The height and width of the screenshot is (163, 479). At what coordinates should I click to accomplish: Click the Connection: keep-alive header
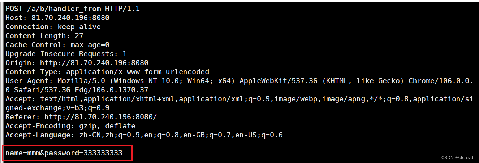tap(53, 27)
